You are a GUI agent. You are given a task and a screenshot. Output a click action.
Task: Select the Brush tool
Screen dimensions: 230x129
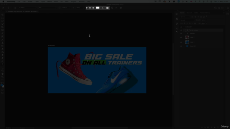pos(3,39)
